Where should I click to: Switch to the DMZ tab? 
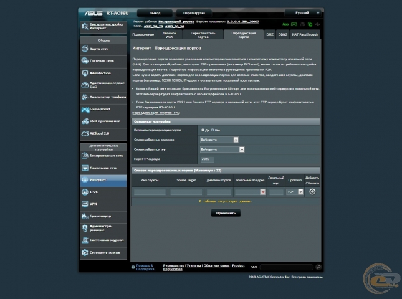pyautogui.click(x=270, y=35)
